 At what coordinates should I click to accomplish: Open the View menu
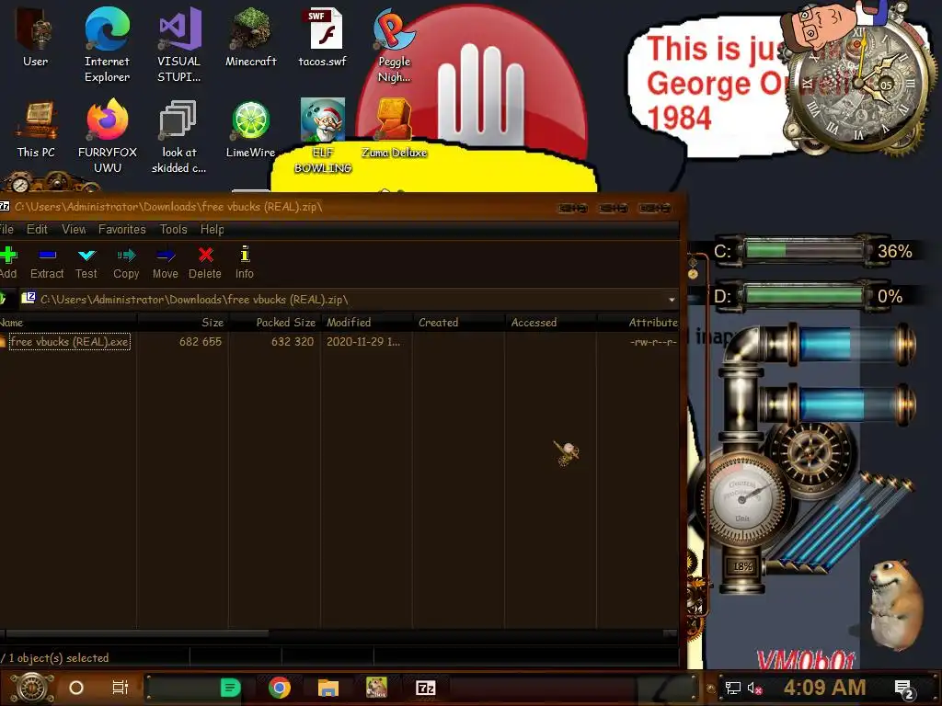pos(74,229)
